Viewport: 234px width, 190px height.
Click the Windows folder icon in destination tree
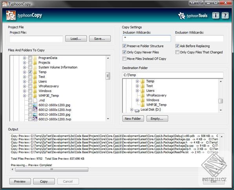(x=143, y=100)
